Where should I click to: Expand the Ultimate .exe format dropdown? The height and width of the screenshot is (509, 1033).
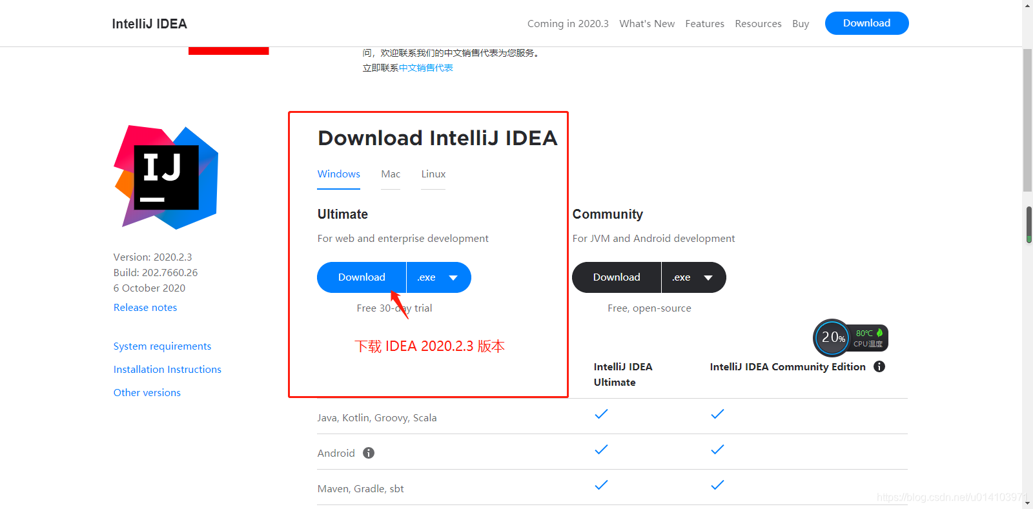tap(438, 277)
